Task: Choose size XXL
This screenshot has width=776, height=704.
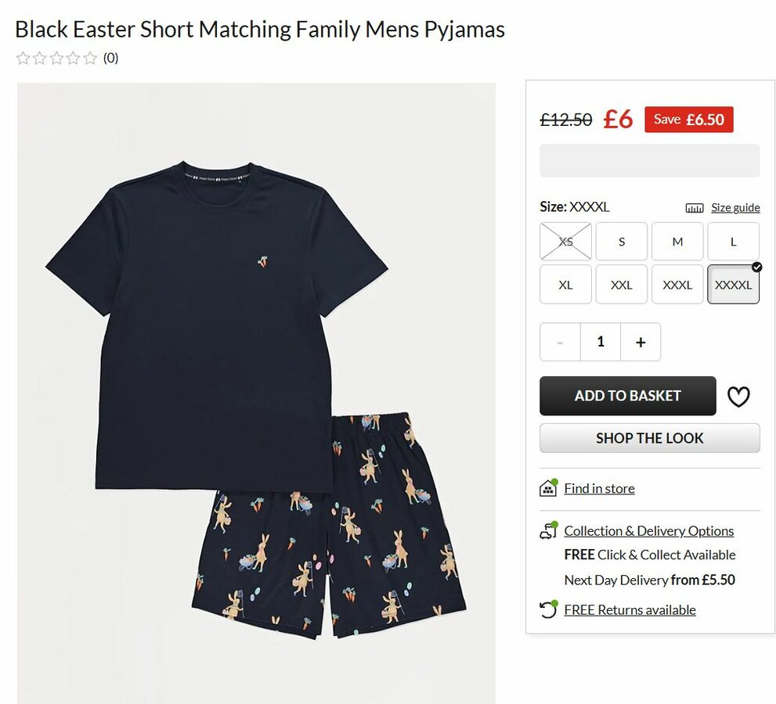Action: click(x=622, y=285)
